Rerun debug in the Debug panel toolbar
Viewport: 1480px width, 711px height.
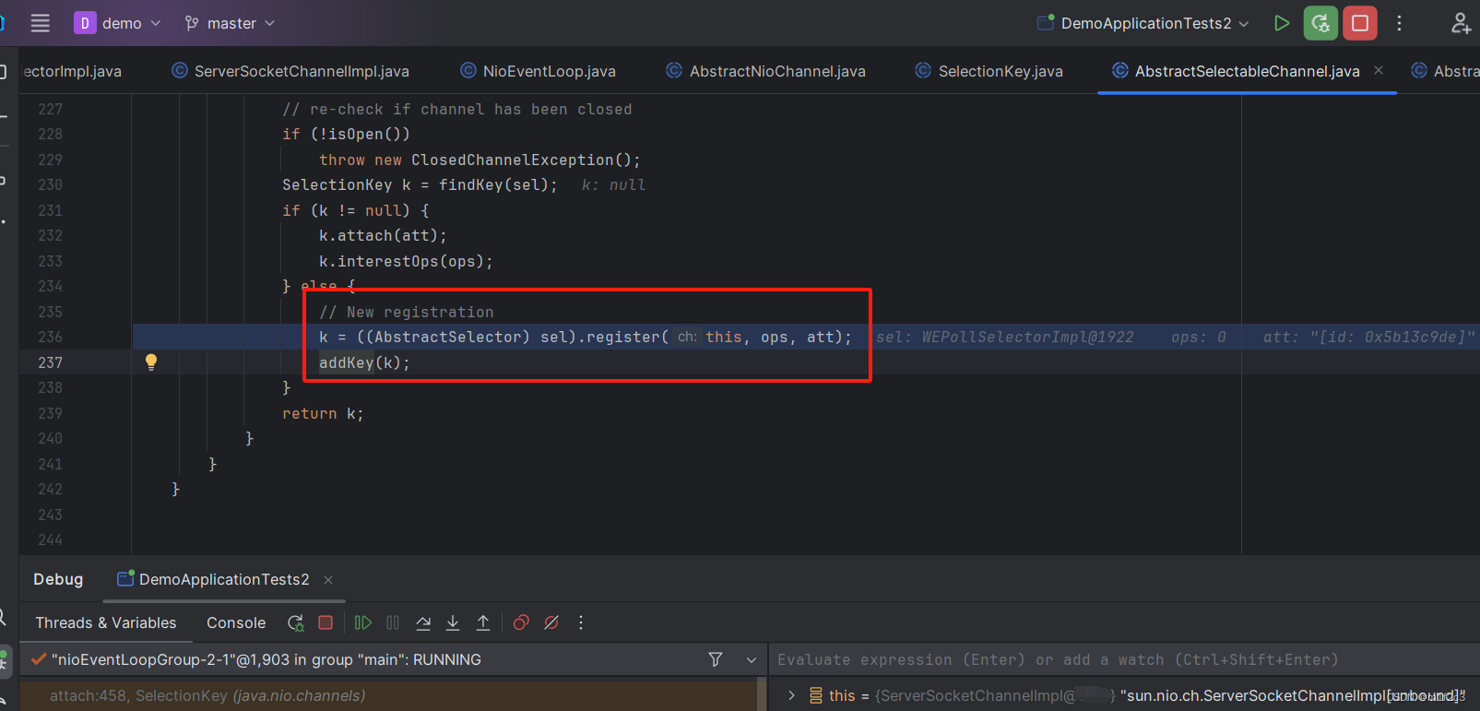click(296, 623)
